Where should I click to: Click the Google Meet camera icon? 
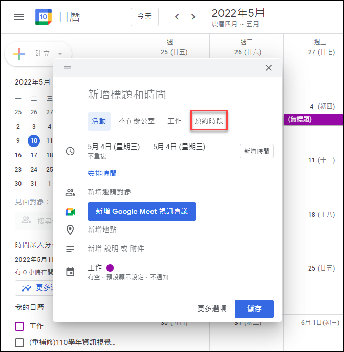[70, 212]
